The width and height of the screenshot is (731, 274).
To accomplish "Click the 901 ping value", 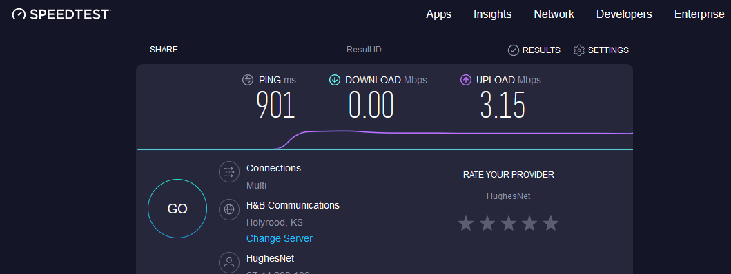I will click(x=275, y=105).
